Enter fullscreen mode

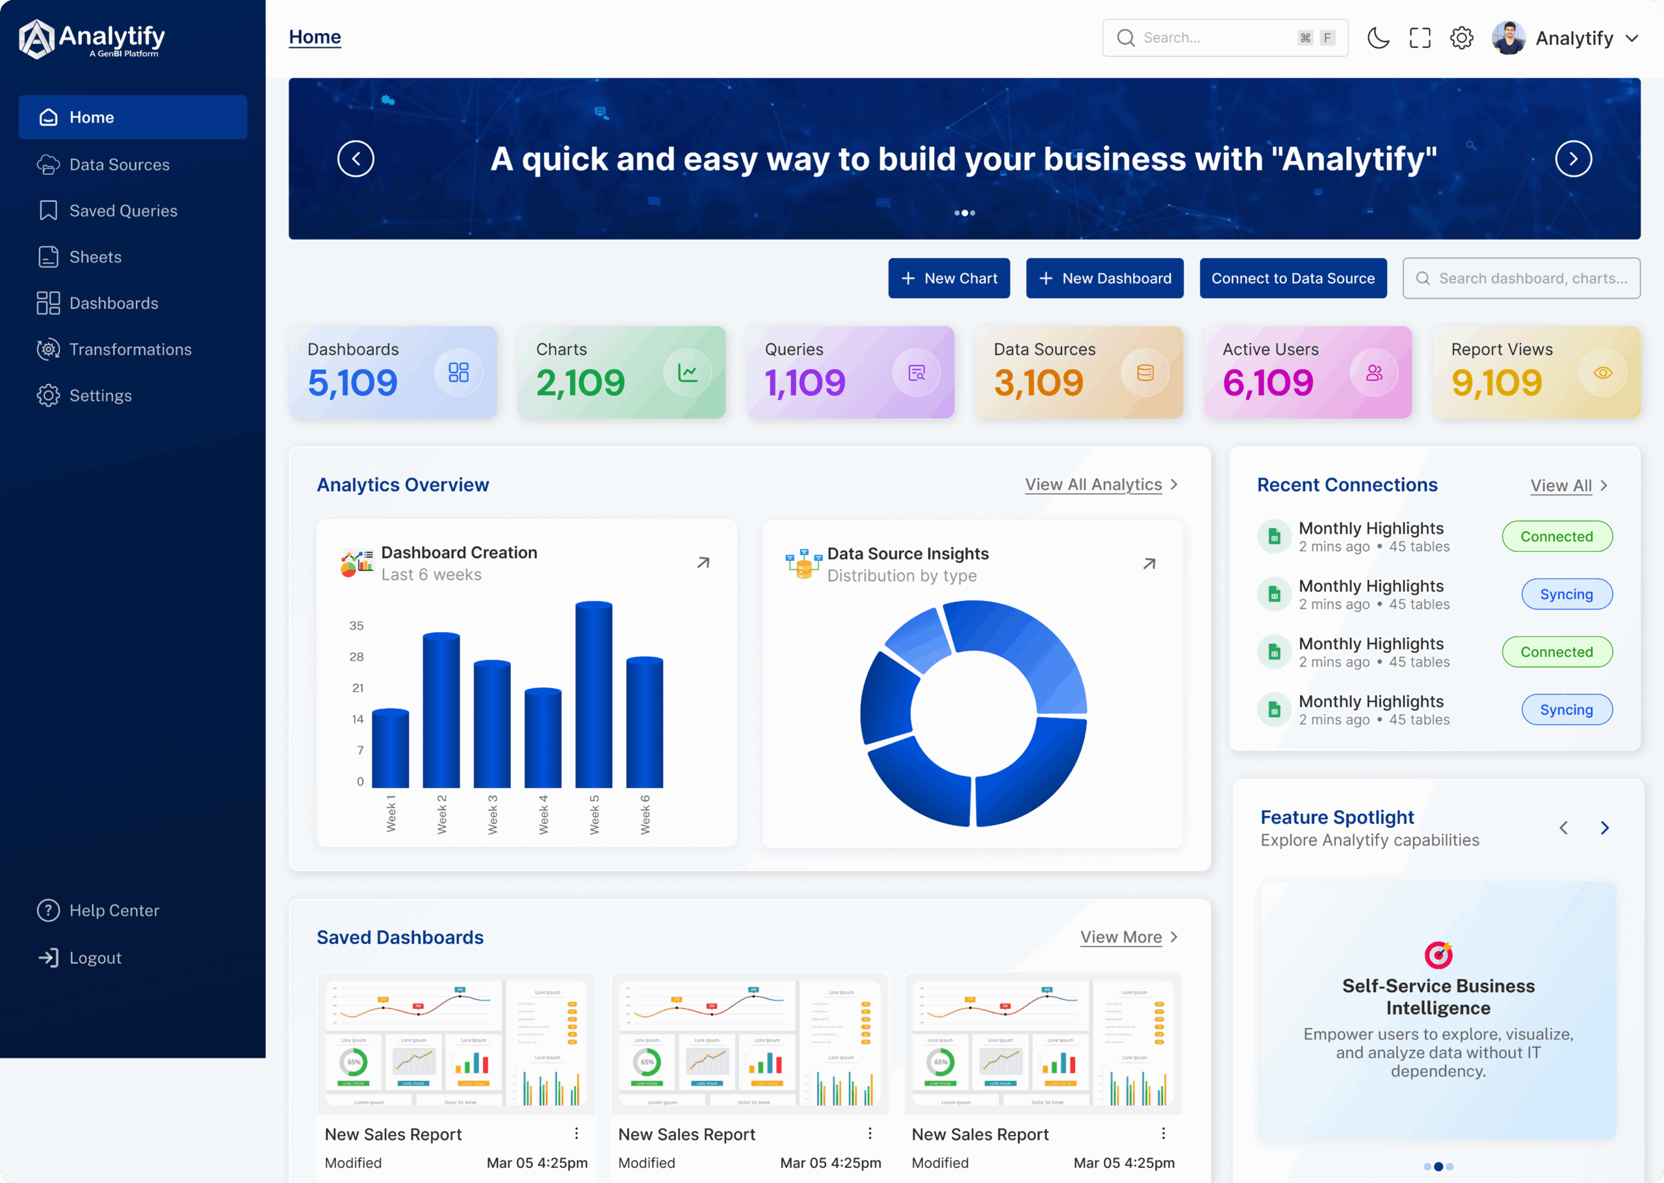pyautogui.click(x=1420, y=37)
